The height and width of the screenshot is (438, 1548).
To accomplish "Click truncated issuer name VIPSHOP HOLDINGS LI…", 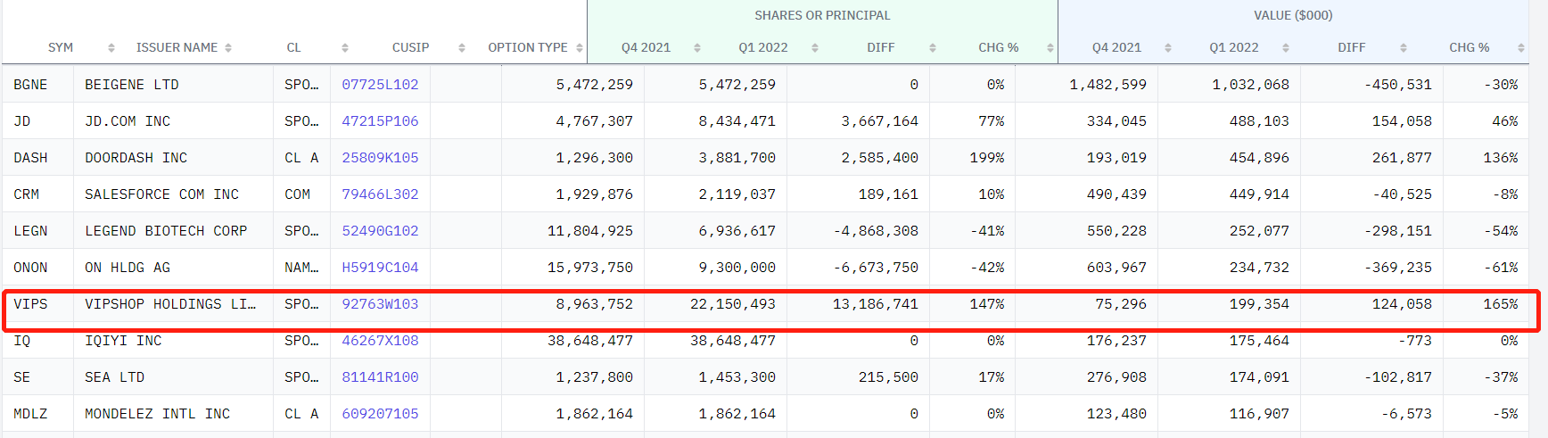I will [x=170, y=304].
